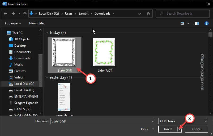Viewport: 213px width, 136px height.
Task: Go forward using the forward arrow
Action: click(x=13, y=14)
